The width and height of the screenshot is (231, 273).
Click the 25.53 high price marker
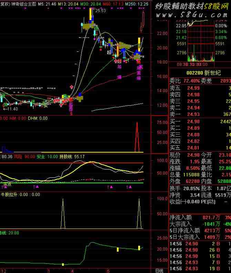(x=101, y=11)
